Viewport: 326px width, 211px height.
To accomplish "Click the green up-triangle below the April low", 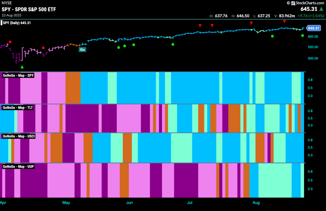I will pos(22,67).
